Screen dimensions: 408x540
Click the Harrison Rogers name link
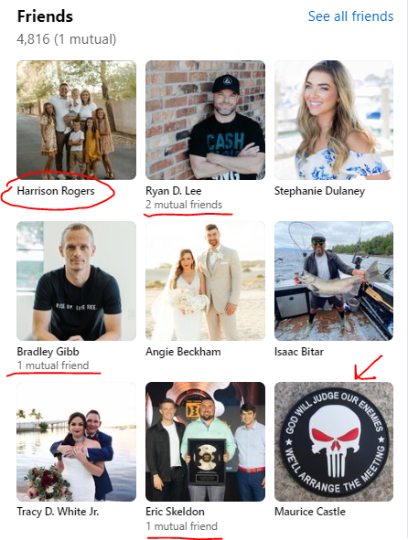pos(56,191)
